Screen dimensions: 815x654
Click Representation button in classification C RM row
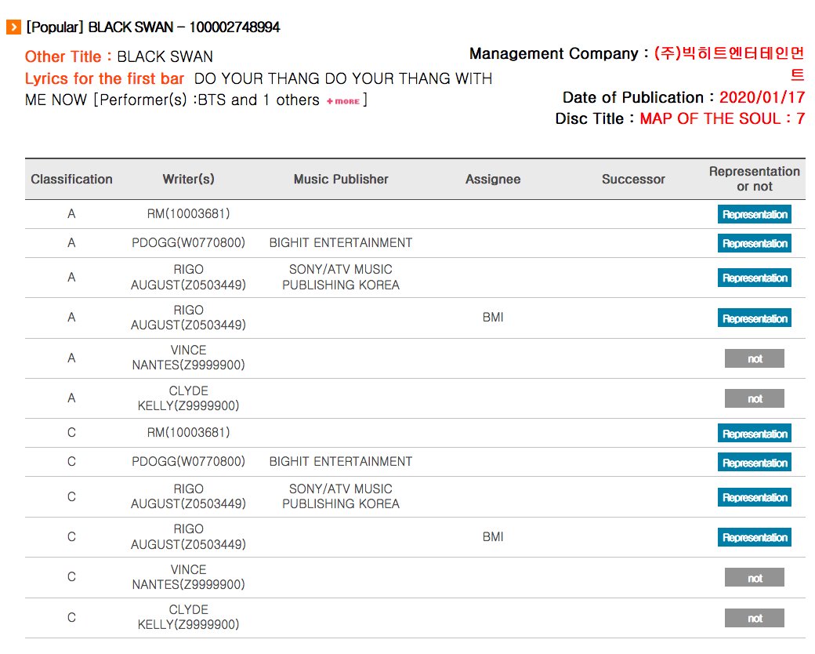click(x=754, y=434)
